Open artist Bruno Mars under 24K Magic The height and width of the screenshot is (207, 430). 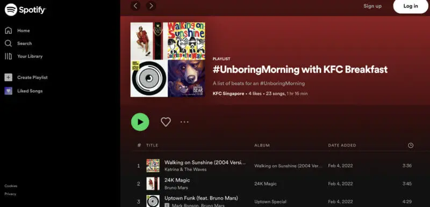[176, 188]
